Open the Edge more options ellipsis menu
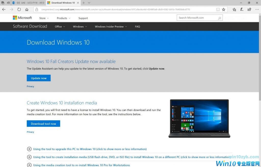The width and height of the screenshot is (261, 167). (257, 9)
